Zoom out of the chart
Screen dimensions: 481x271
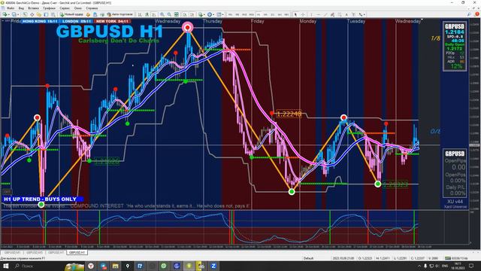click(x=169, y=14)
